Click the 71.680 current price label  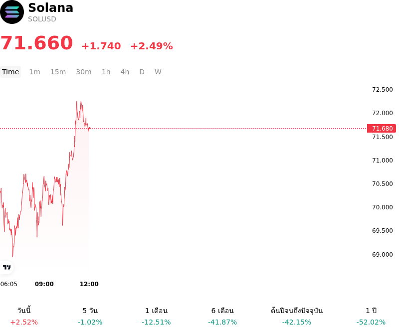click(x=382, y=129)
